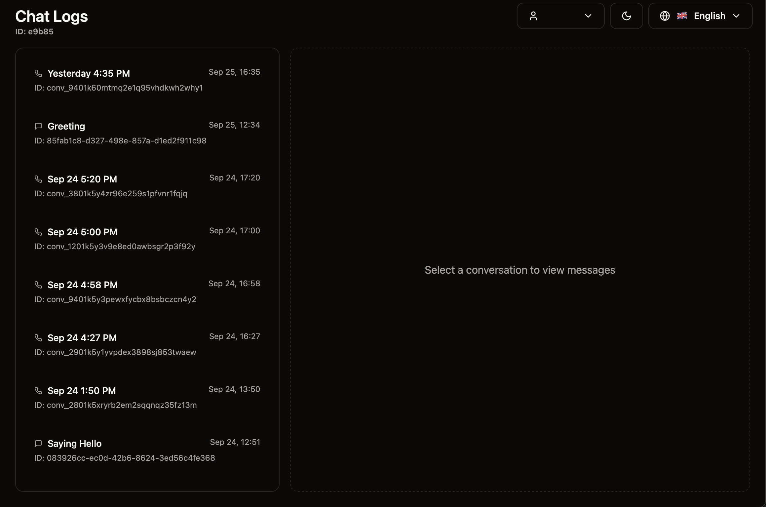This screenshot has height=507, width=766.
Task: Select the Greeting conversation
Action: (x=147, y=133)
